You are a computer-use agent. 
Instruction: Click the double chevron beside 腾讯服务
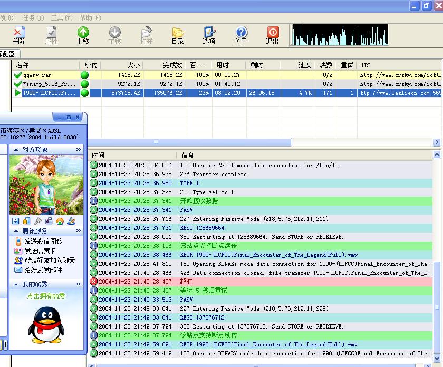click(x=79, y=231)
